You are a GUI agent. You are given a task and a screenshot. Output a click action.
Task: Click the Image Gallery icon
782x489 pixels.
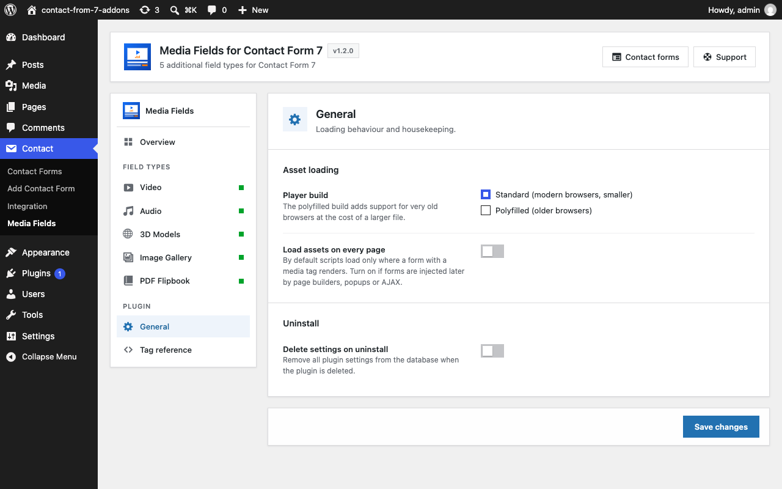click(128, 257)
